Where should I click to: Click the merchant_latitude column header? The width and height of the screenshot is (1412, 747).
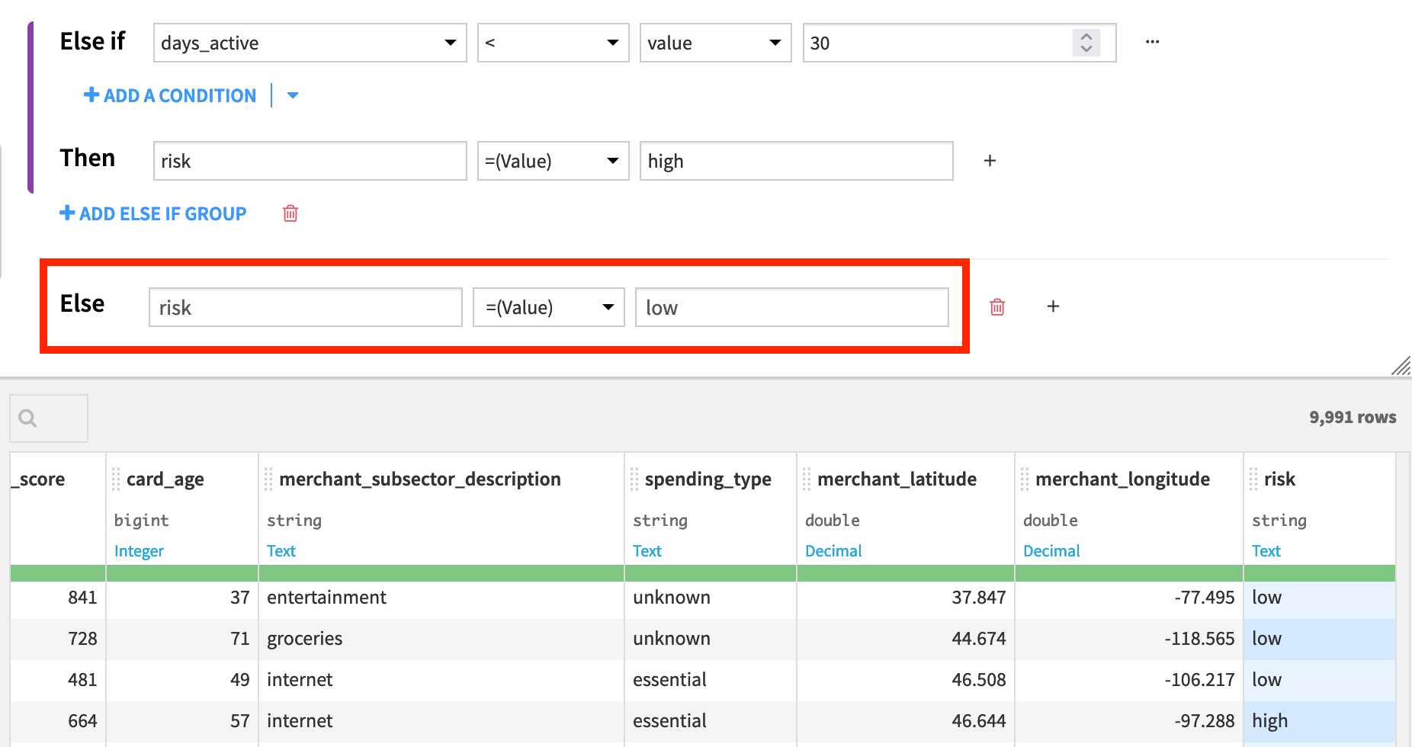897,479
